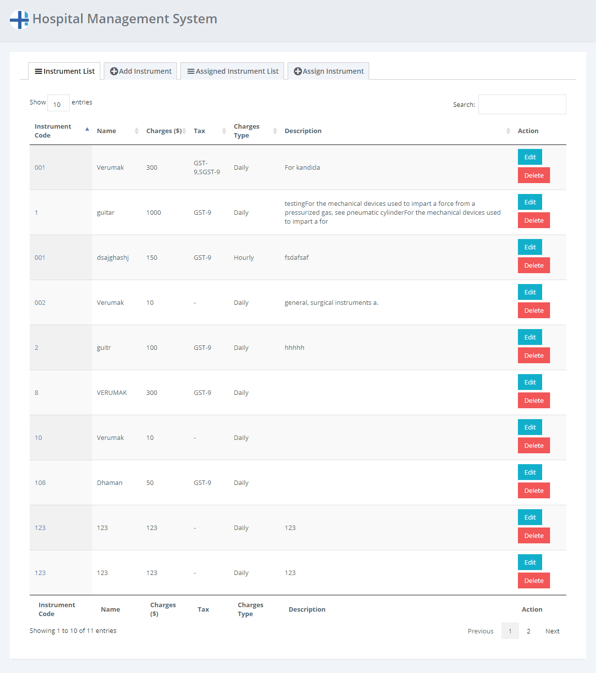The width and height of the screenshot is (596, 673).
Task: Sort by Description column arrows
Action: (508, 131)
